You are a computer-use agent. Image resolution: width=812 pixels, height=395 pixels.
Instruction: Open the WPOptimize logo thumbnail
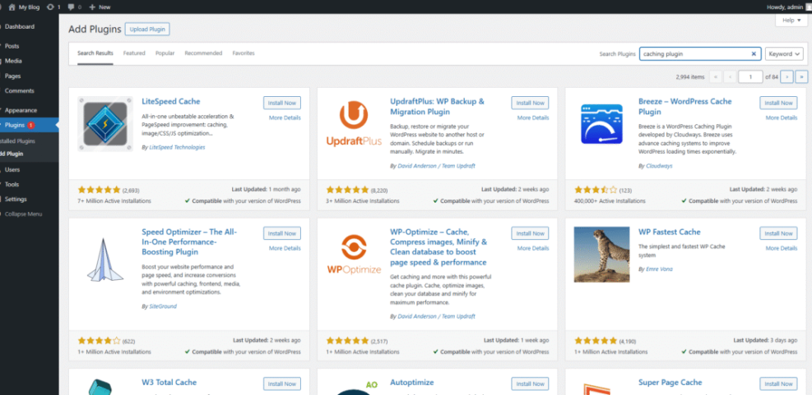(355, 255)
